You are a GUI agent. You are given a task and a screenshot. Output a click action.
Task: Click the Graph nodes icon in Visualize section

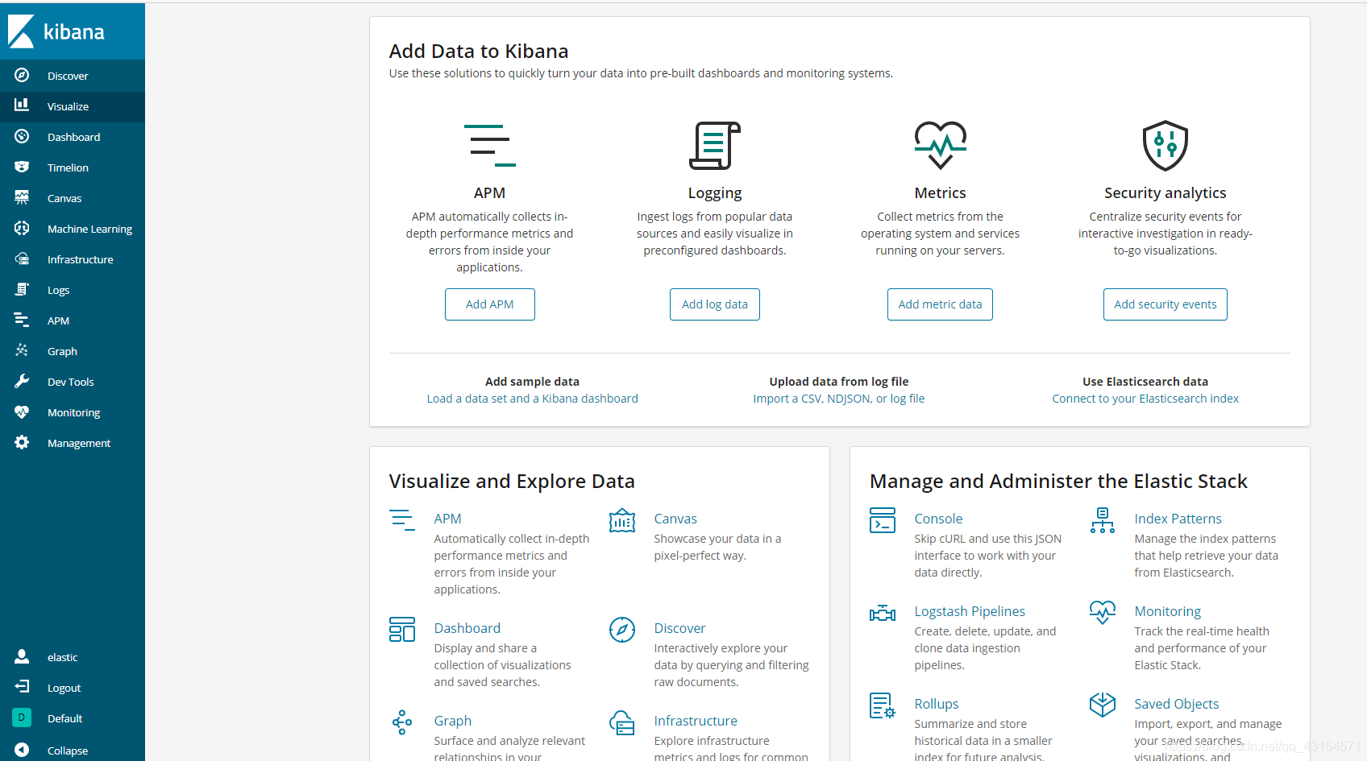[402, 722]
